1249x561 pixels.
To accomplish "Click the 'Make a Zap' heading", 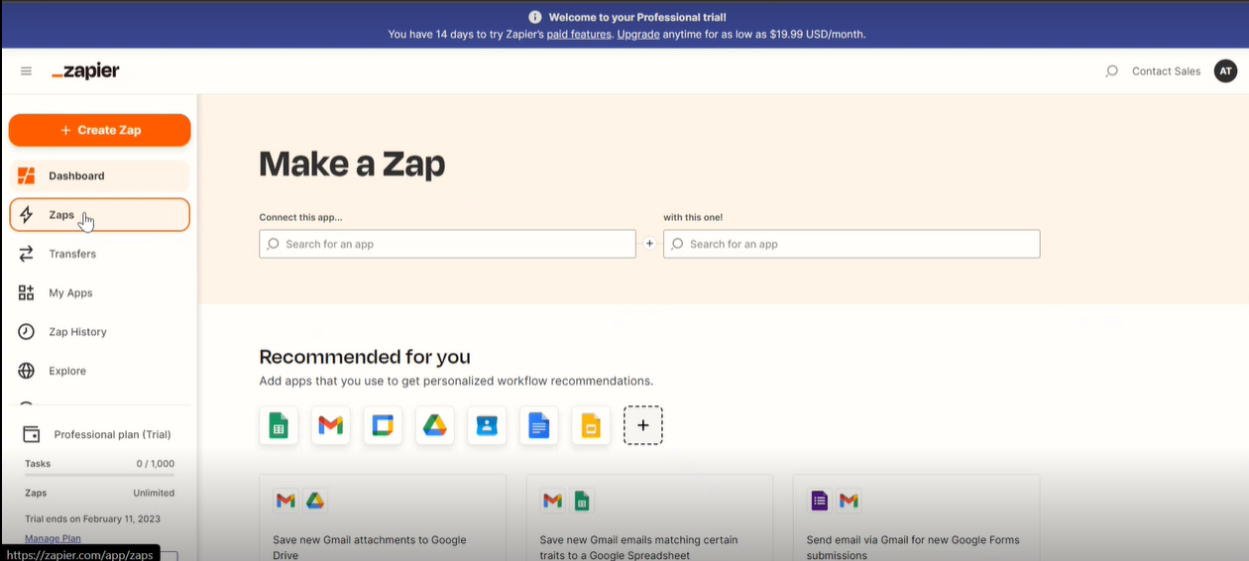I will (x=352, y=164).
